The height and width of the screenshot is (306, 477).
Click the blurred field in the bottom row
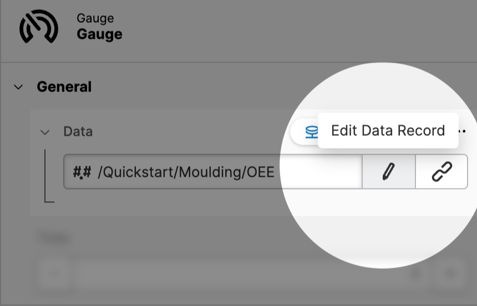238,273
